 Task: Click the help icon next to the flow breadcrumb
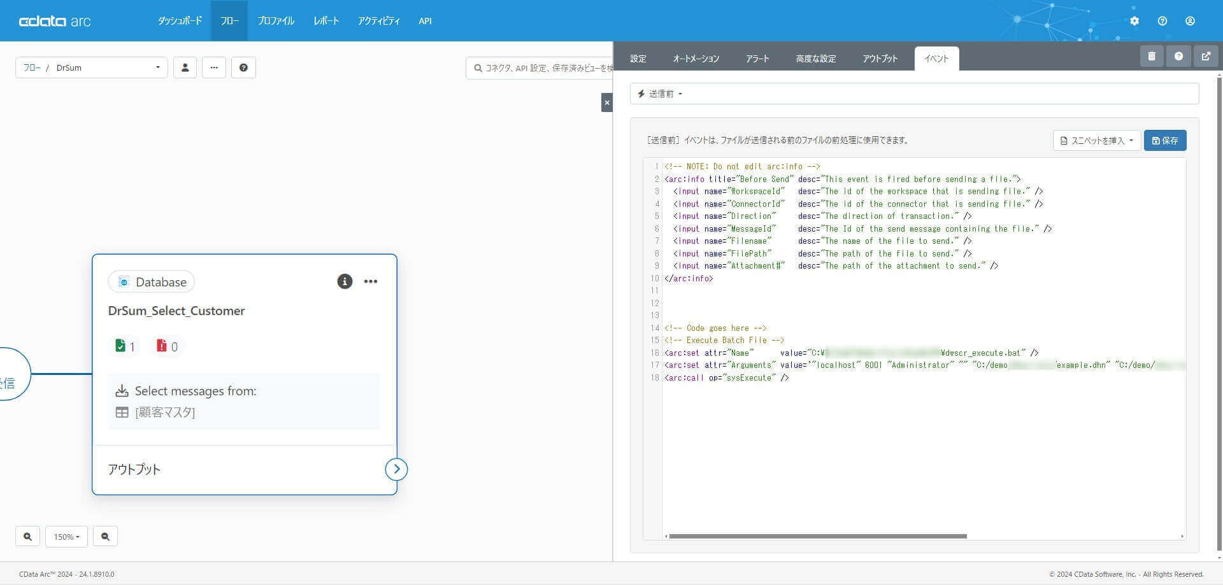click(244, 67)
